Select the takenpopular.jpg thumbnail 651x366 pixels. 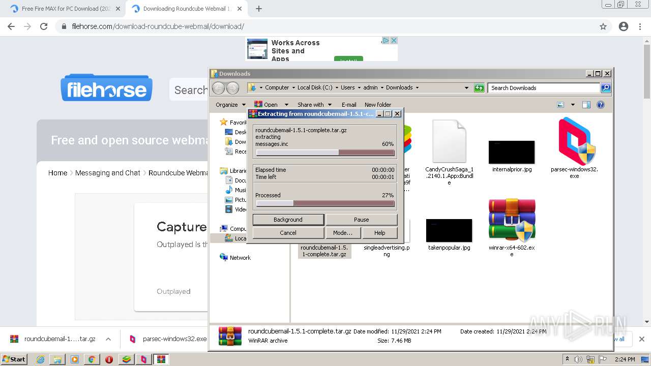click(449, 230)
